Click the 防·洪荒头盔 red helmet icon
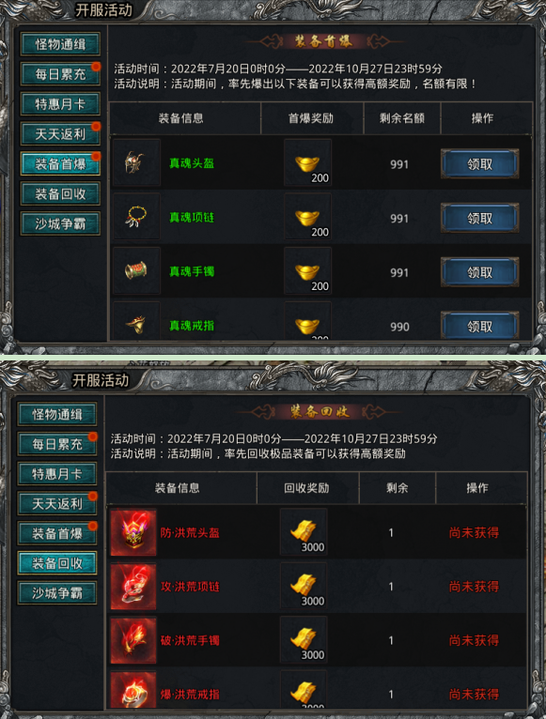546x719 pixels. coord(133,532)
